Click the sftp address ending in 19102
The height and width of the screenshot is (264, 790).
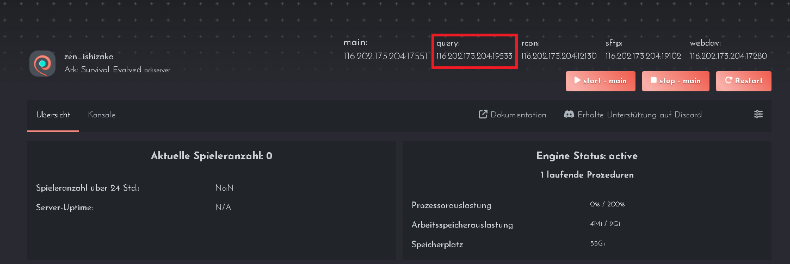click(x=643, y=56)
